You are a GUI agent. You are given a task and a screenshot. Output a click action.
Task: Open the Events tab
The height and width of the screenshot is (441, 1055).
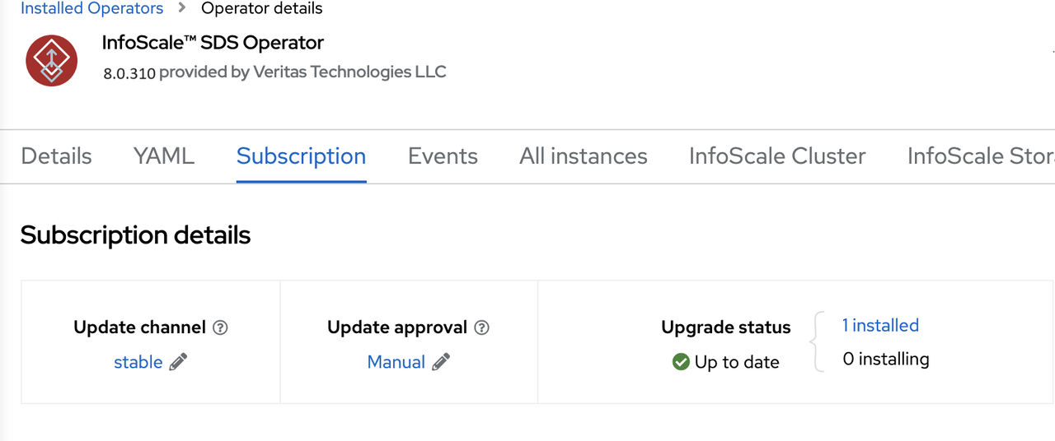(443, 156)
